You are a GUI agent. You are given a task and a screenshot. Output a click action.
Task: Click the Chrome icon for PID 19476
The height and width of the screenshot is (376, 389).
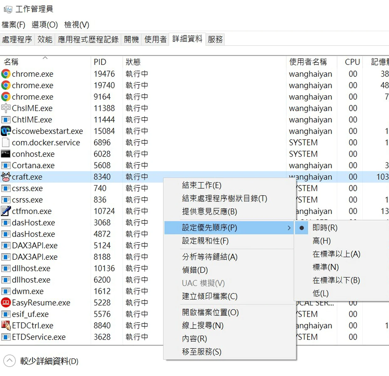(6, 74)
